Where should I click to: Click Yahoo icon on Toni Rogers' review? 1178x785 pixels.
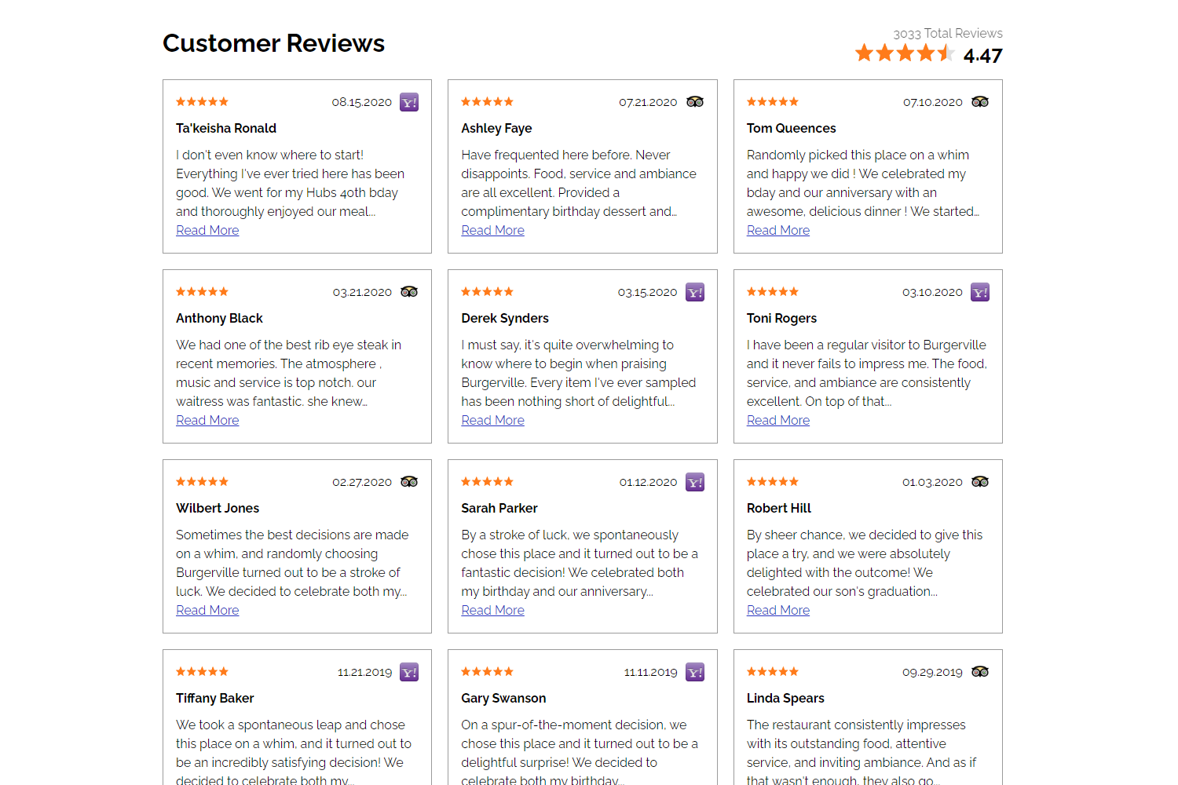(980, 292)
